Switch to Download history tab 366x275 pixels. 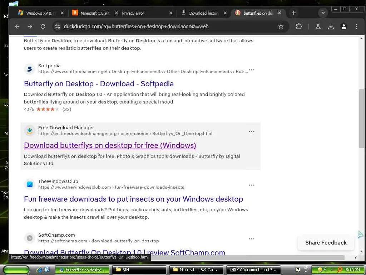point(203,13)
